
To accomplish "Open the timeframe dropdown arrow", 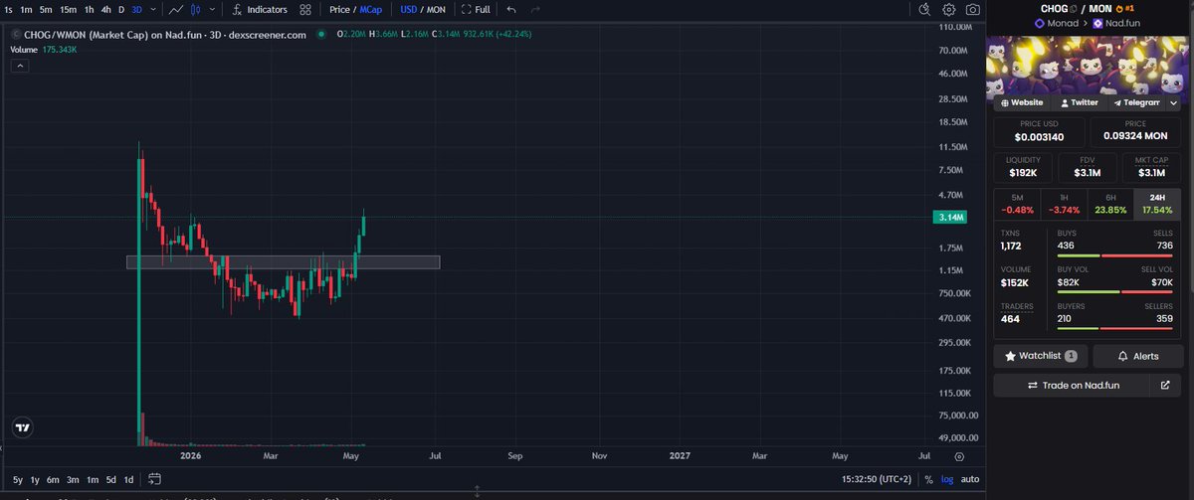I will 153,9.
